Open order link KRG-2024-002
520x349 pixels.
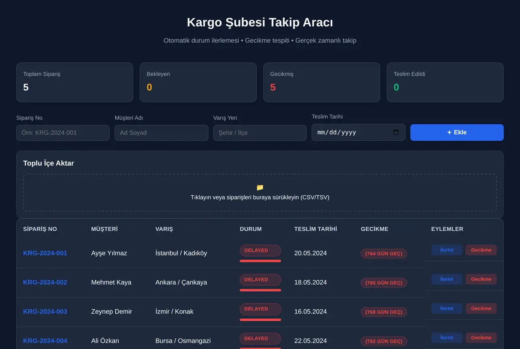tap(45, 282)
